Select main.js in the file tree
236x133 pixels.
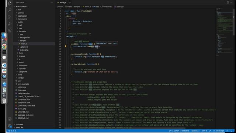24,44
